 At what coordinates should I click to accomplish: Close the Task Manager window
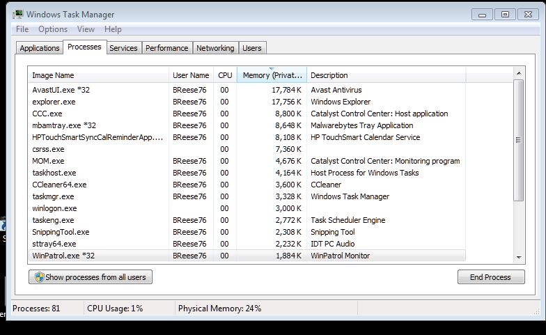528,15
